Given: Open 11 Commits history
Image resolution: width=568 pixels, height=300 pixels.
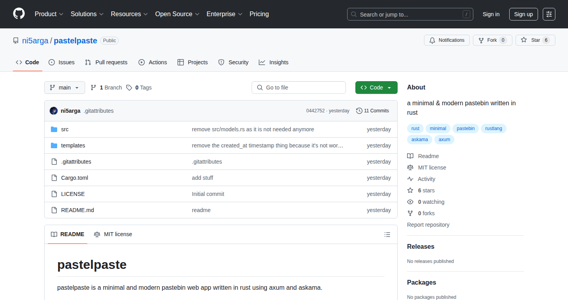Looking at the screenshot, I should pos(372,111).
